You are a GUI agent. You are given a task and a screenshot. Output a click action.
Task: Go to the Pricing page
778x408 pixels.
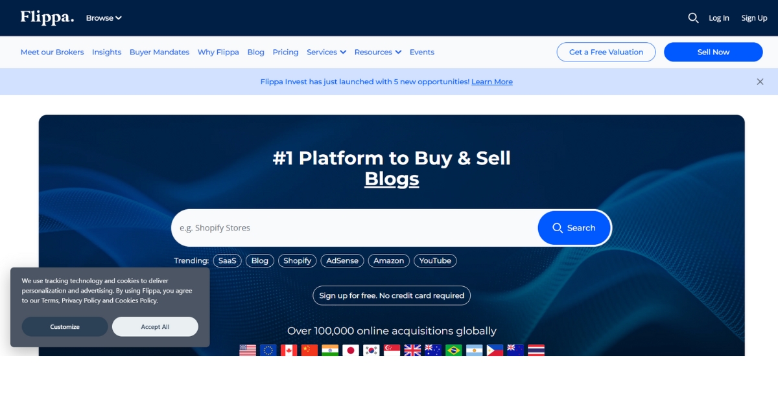[x=285, y=52]
